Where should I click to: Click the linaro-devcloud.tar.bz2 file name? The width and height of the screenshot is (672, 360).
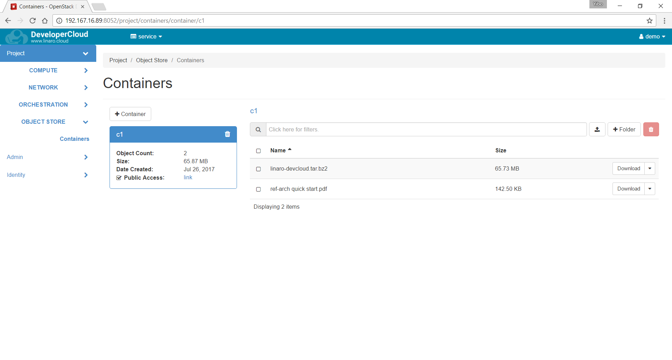point(299,168)
